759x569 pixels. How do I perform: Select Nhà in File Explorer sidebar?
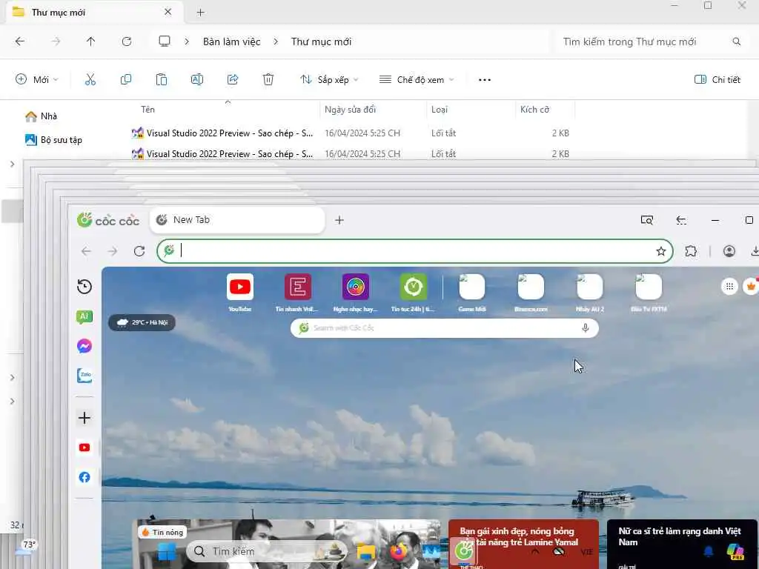tap(42, 116)
